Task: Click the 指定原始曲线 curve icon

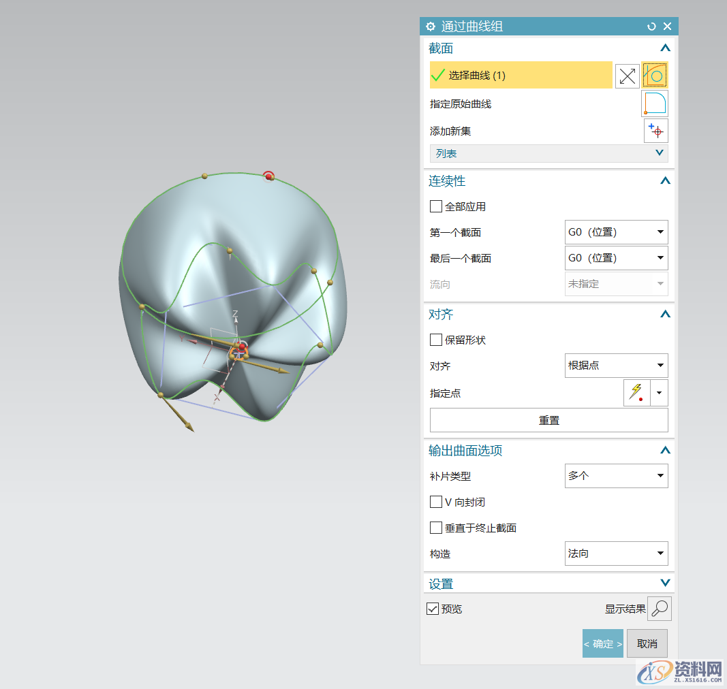Action: coord(655,103)
